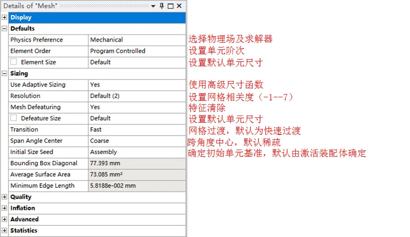Expand the Statistics section
410x237 pixels.
[x=4, y=230]
